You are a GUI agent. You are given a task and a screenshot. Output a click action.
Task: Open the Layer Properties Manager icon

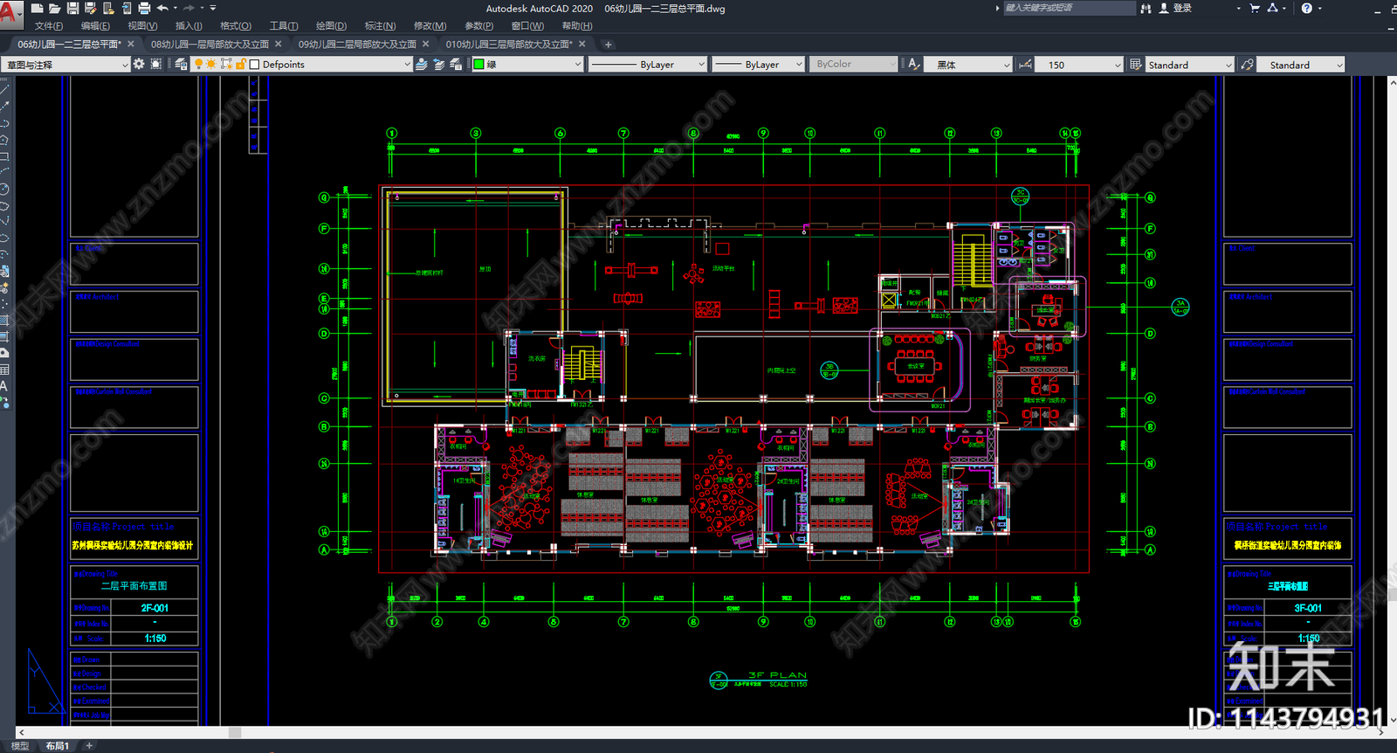click(181, 65)
